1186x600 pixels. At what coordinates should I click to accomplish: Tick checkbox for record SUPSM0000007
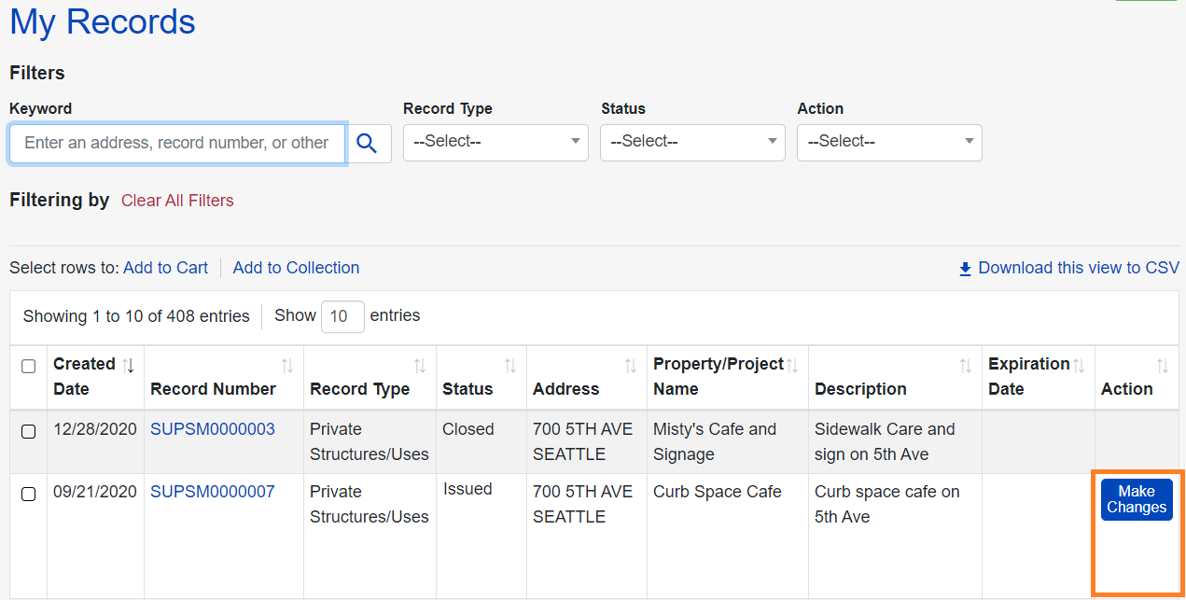28,494
